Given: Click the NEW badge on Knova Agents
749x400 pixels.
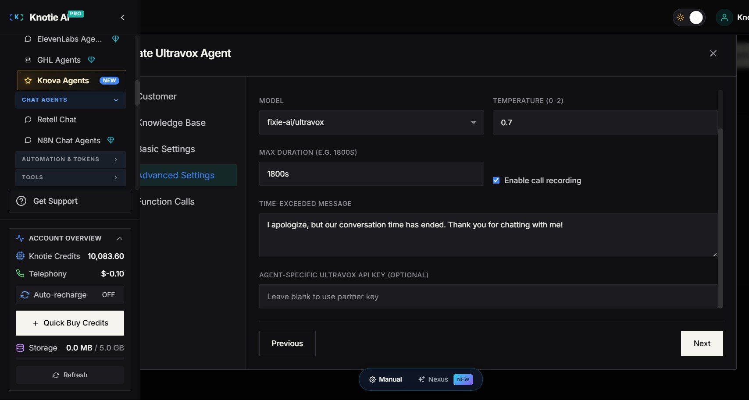Looking at the screenshot, I should [109, 81].
